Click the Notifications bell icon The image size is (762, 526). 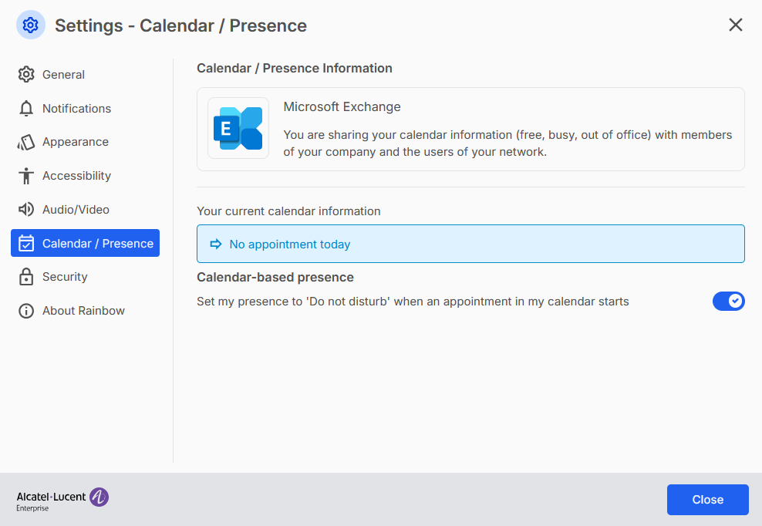[26, 109]
